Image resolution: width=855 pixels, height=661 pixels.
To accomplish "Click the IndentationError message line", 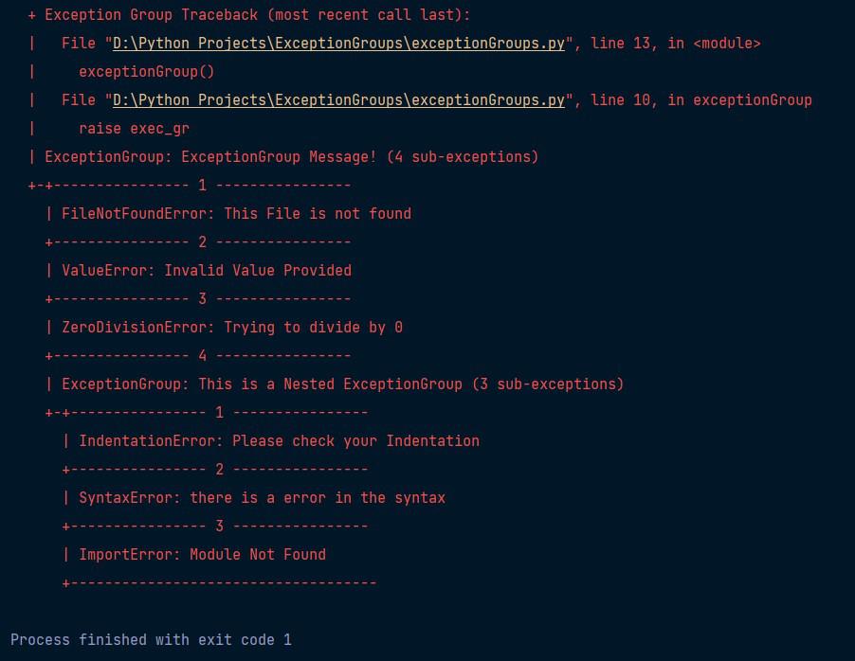I will click(x=280, y=441).
